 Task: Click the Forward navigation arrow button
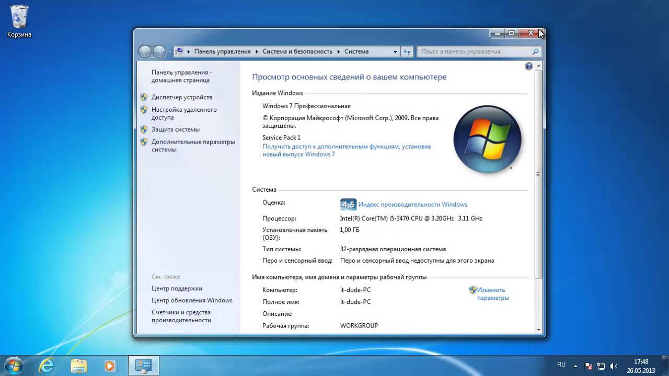159,51
